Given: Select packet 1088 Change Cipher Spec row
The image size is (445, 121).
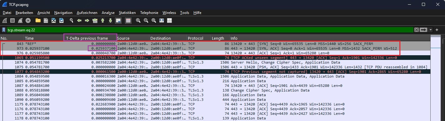Looking at the screenshot, I should [215, 90].
